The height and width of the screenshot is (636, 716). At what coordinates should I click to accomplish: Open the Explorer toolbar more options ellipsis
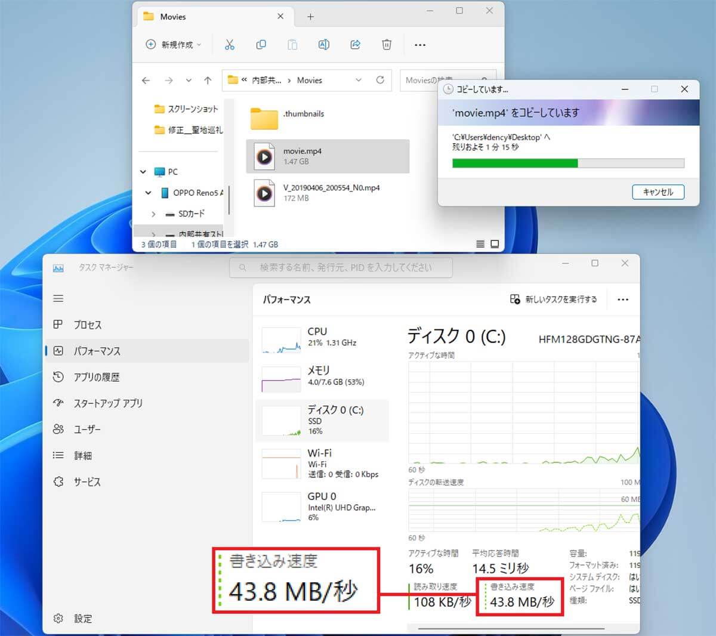(x=420, y=45)
